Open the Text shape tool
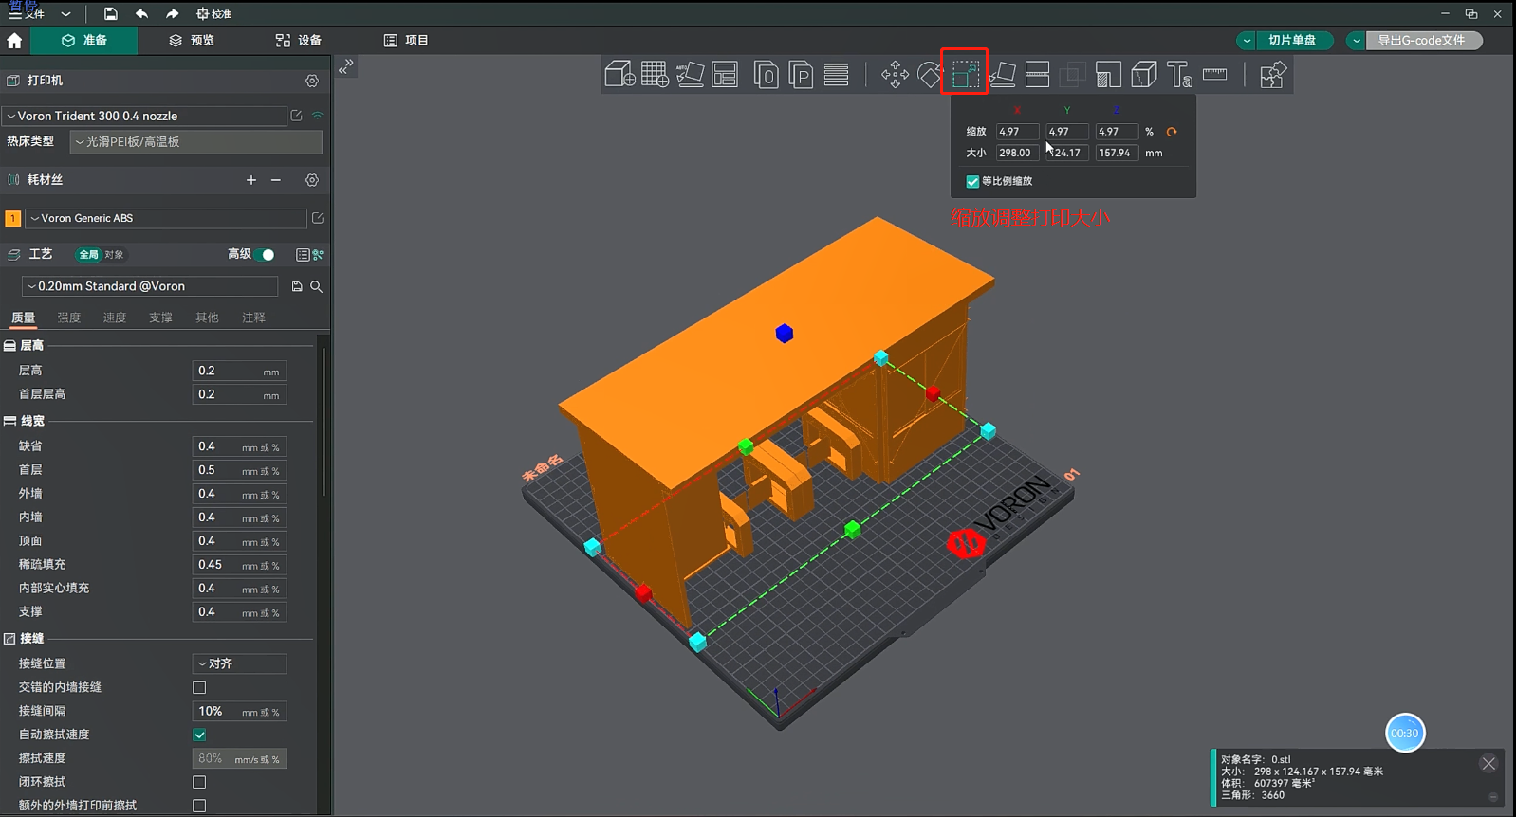This screenshot has height=817, width=1516. click(1179, 74)
